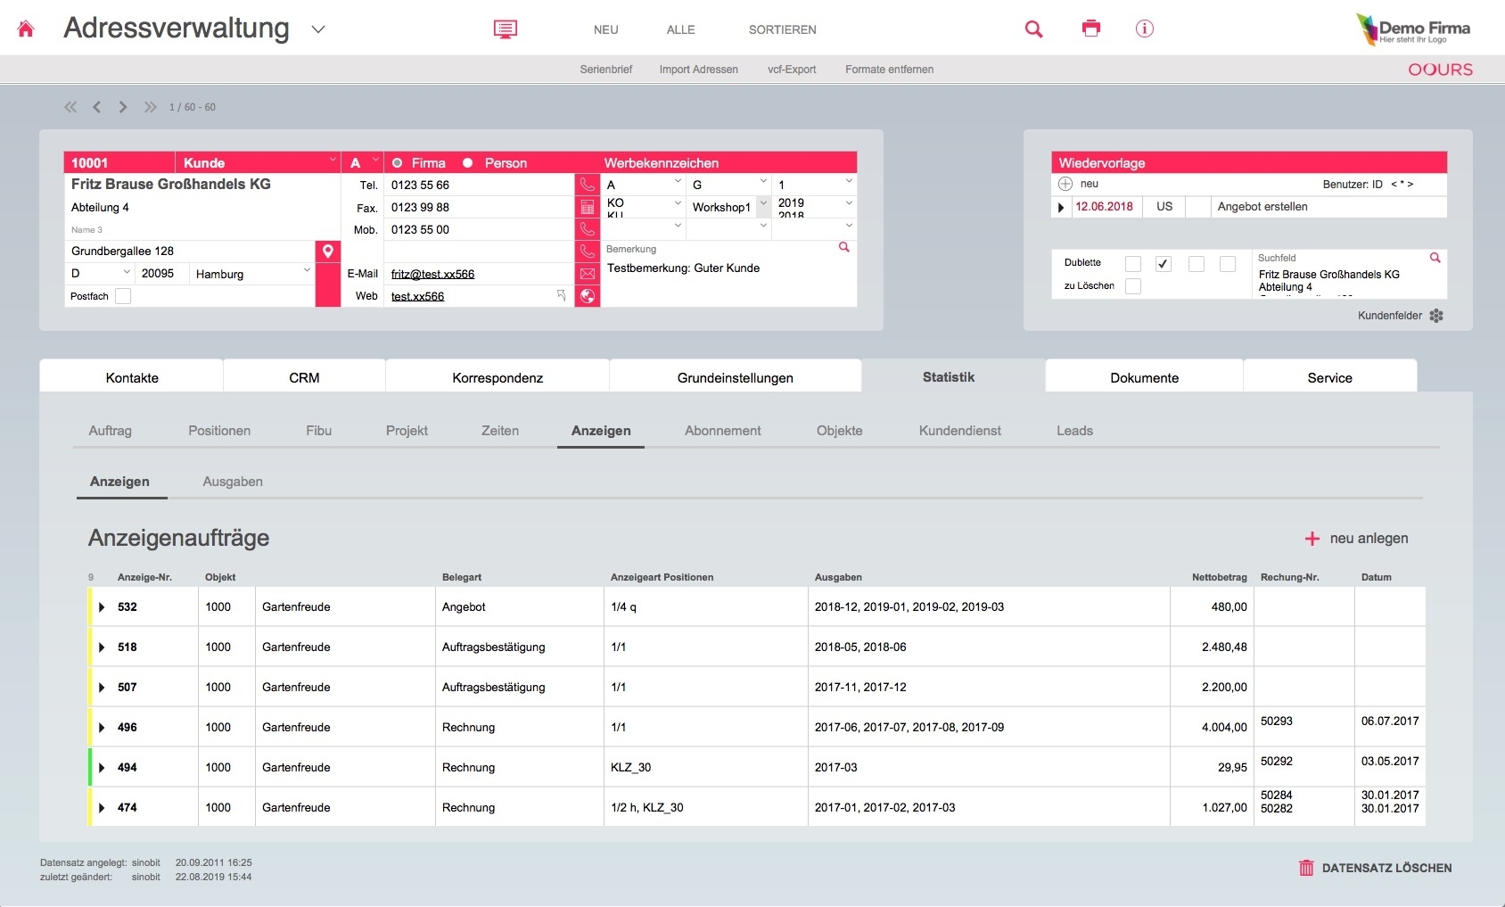Start a Serienbrief from the submenu
This screenshot has height=907, width=1505.
606,70
